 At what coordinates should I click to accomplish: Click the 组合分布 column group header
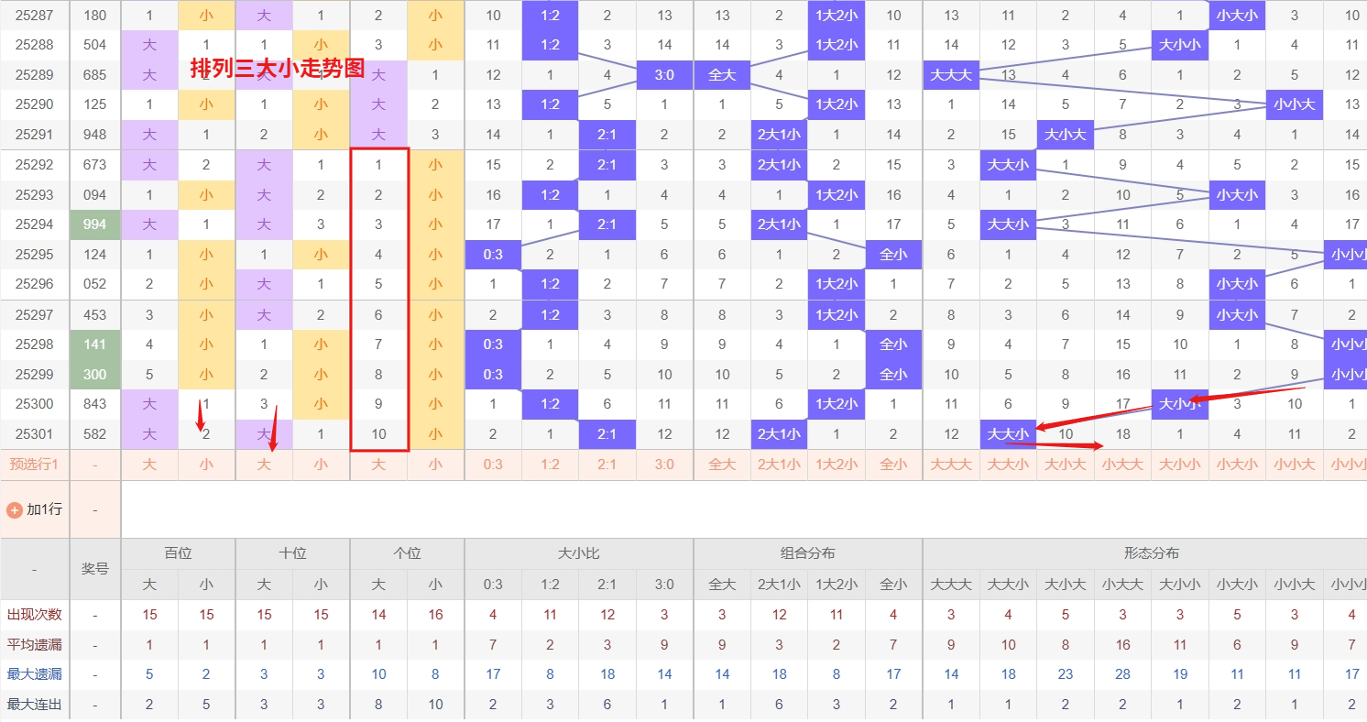coord(807,553)
